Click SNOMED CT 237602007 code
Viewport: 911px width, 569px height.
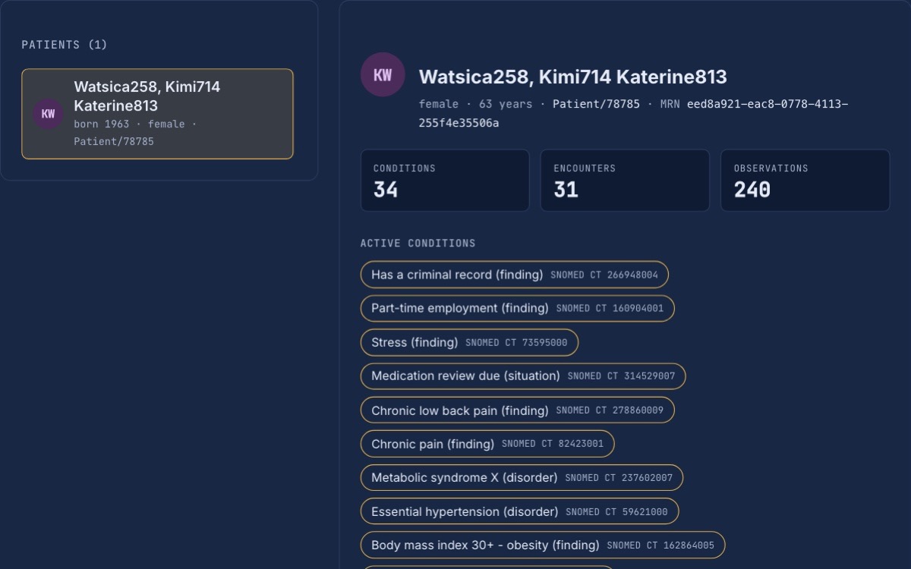619,478
